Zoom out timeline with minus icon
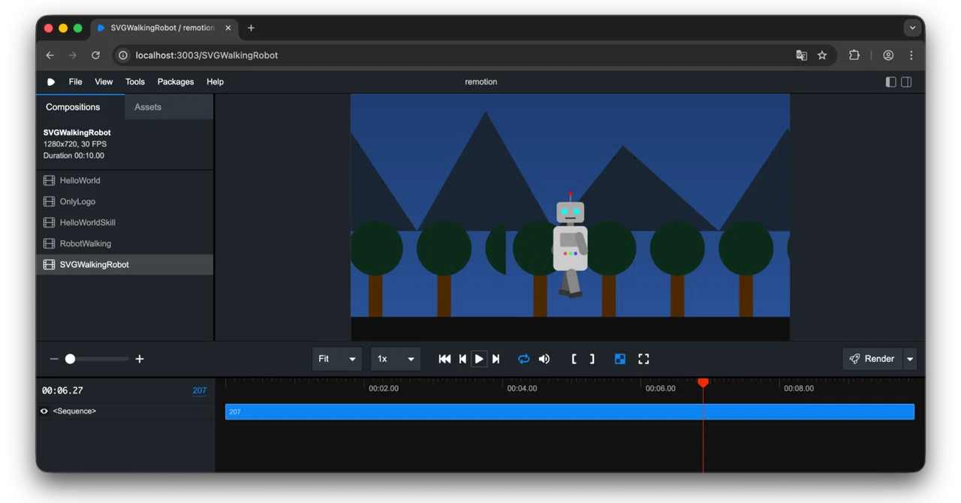961x503 pixels. [54, 359]
